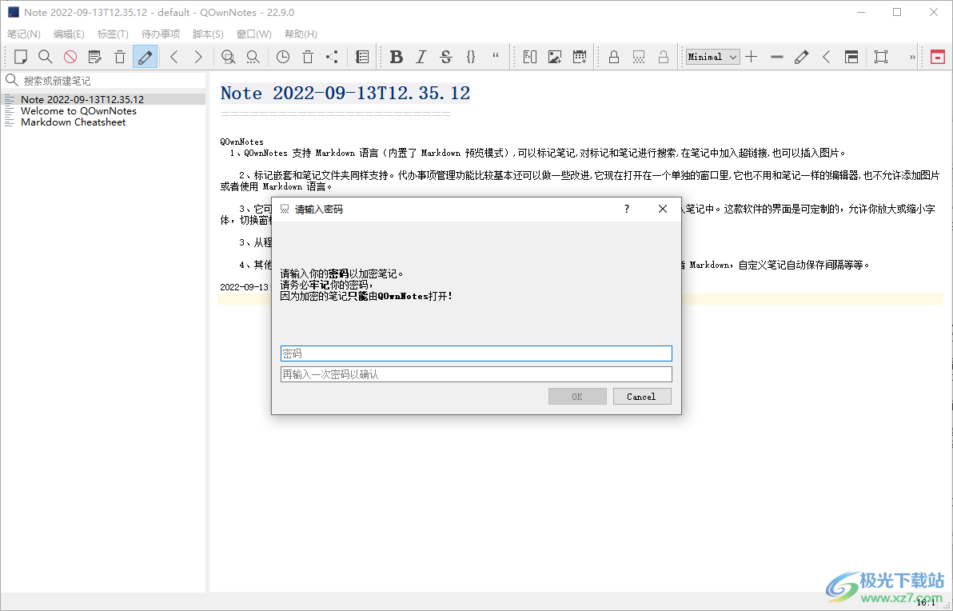The height and width of the screenshot is (611, 953).
Task: Expand hidden toolbar items chevron
Action: click(x=912, y=57)
